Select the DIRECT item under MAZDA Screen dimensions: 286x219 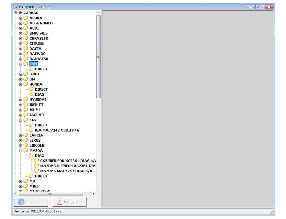point(41,176)
